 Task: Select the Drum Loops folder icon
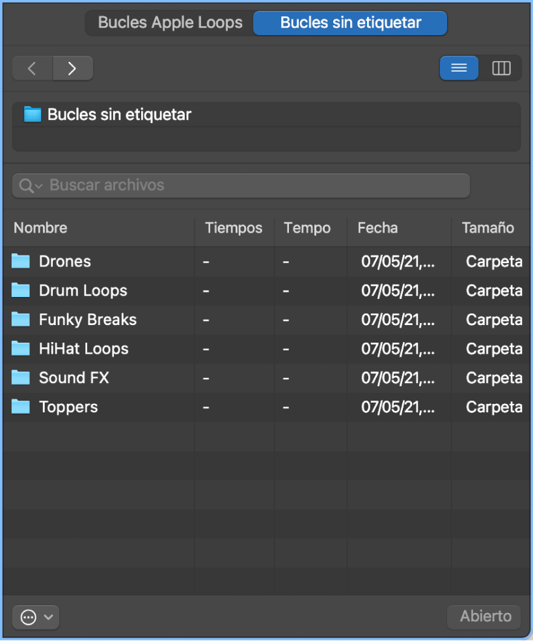[x=20, y=291]
